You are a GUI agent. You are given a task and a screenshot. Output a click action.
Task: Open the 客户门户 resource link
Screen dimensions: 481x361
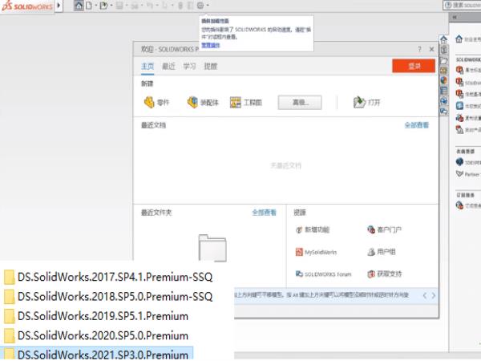[384, 229]
